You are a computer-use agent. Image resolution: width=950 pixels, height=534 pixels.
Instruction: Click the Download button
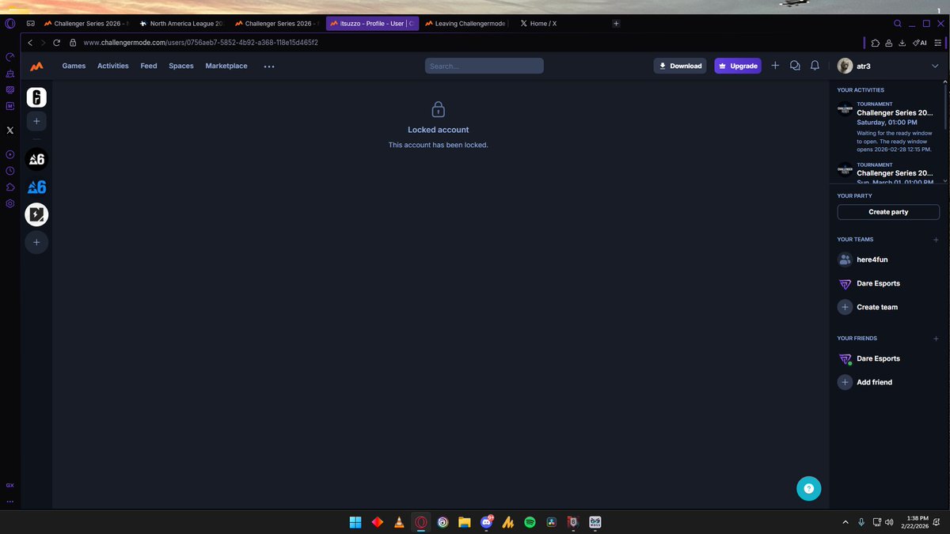point(680,66)
